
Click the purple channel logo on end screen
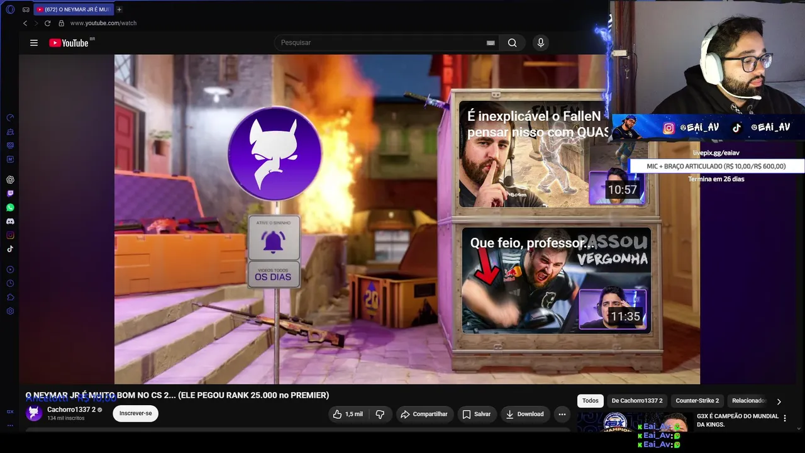click(275, 154)
